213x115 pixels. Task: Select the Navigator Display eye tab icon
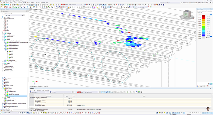[5, 110]
